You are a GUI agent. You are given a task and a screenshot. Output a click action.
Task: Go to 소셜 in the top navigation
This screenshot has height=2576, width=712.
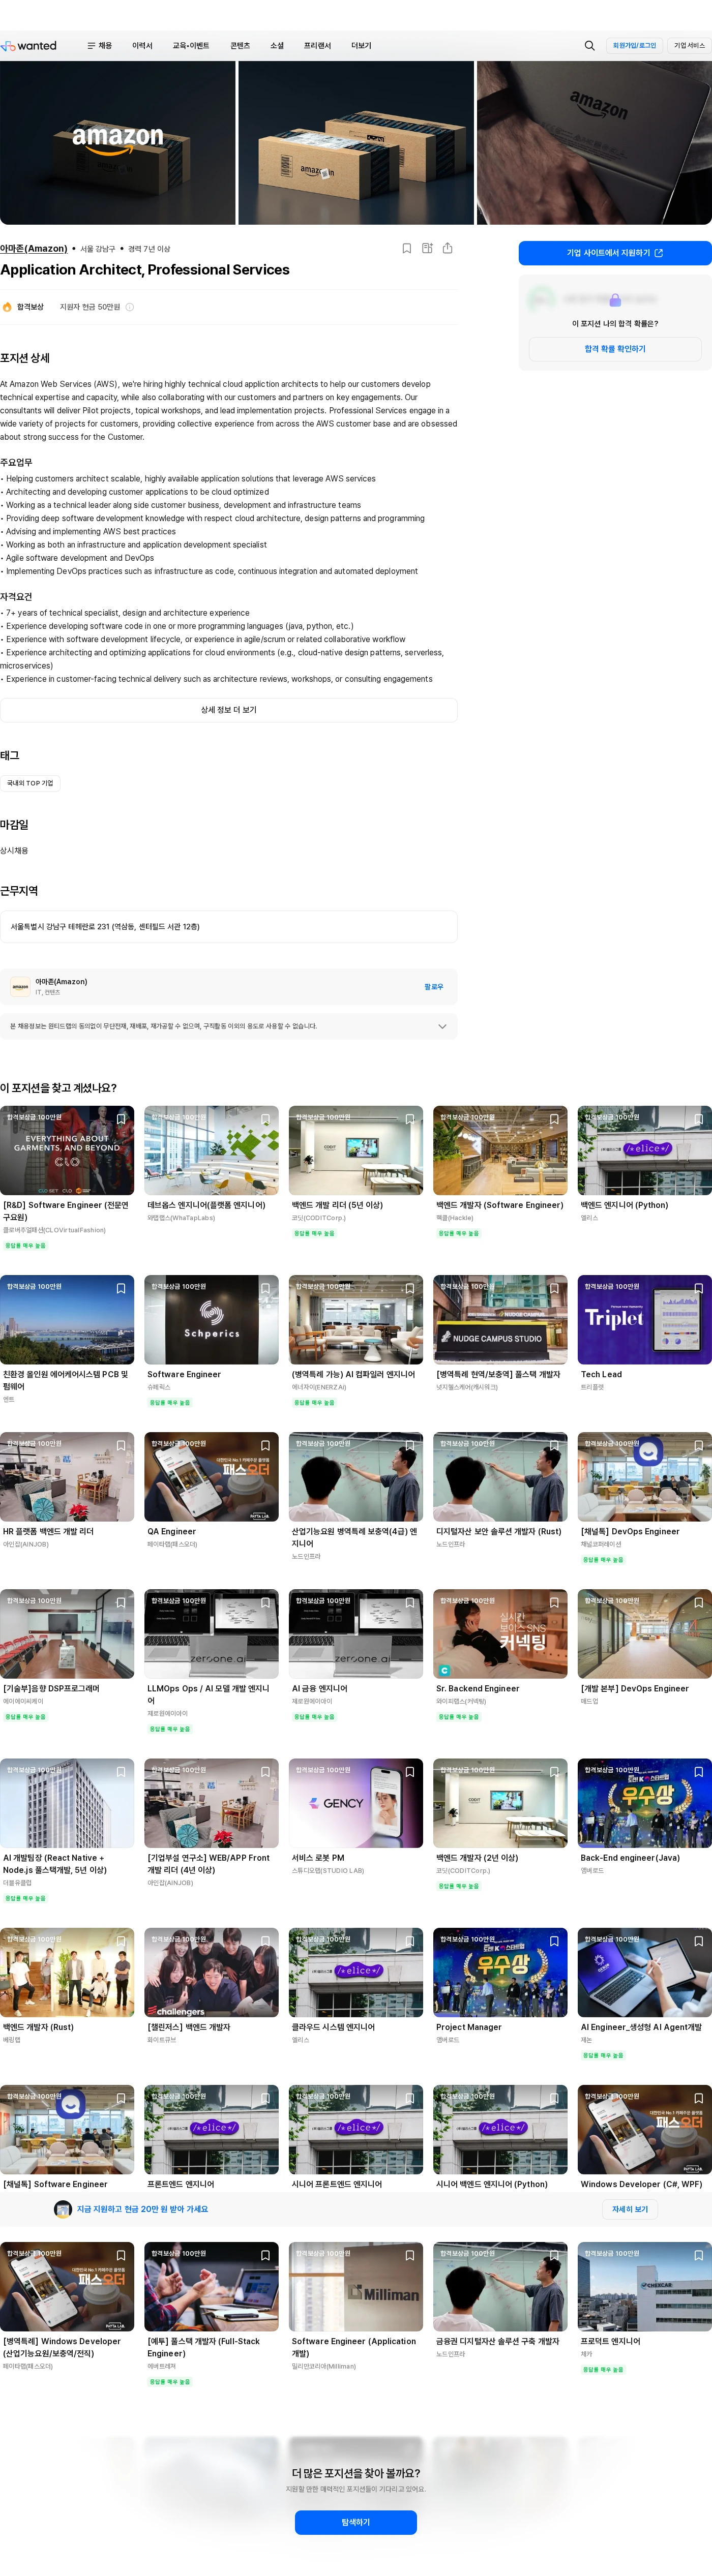(277, 46)
